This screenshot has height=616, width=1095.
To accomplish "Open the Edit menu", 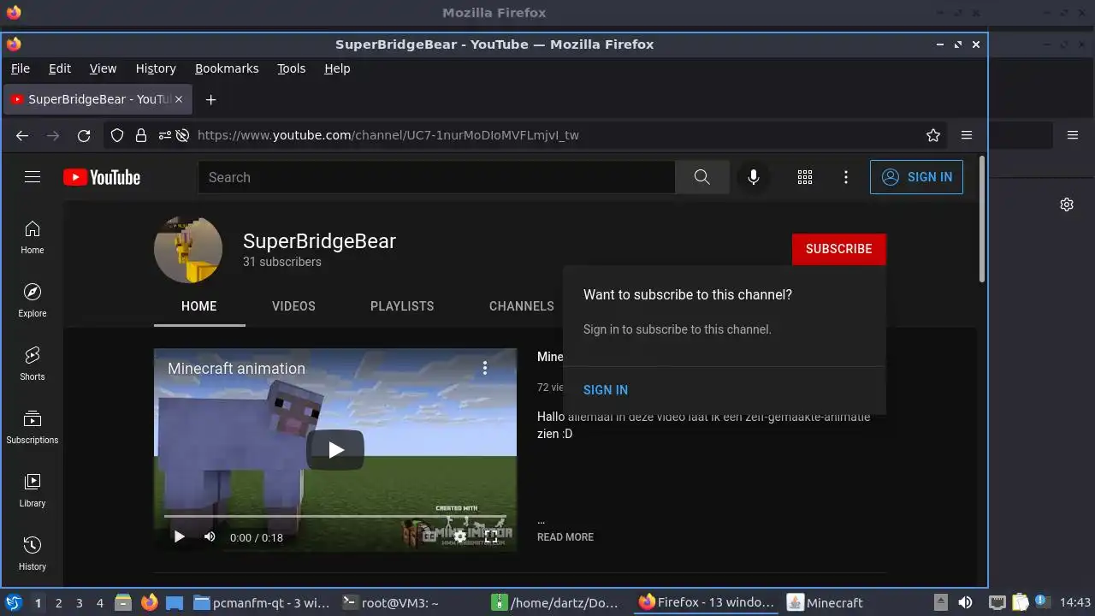I will click(60, 68).
